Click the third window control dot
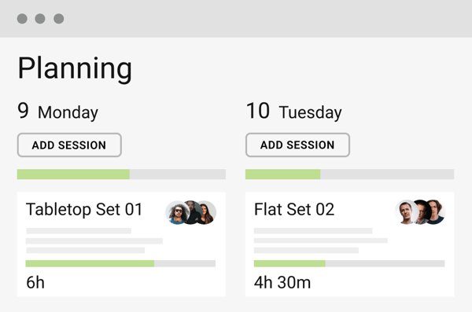 [x=59, y=19]
